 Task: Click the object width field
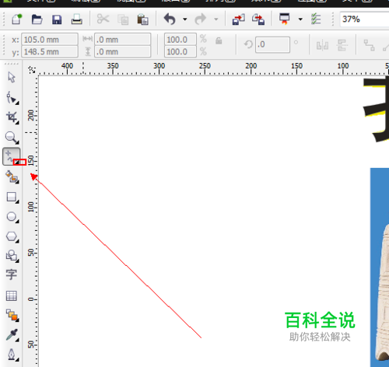[122, 40]
